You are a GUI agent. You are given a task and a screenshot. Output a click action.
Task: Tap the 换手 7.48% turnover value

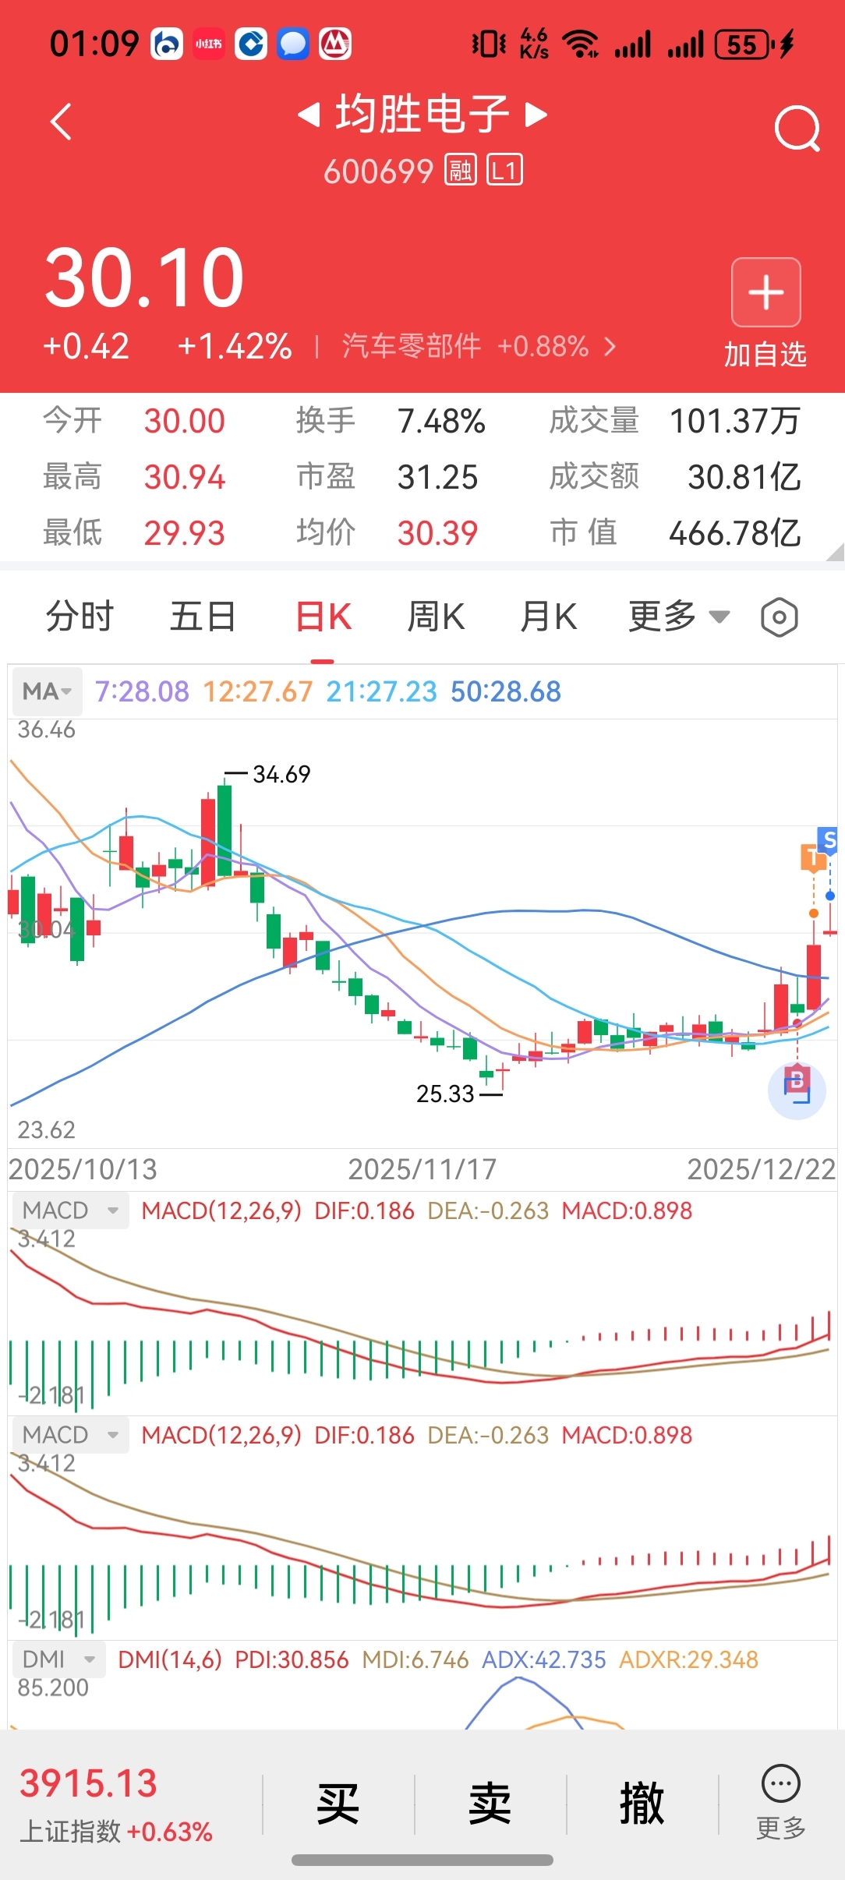(x=441, y=422)
